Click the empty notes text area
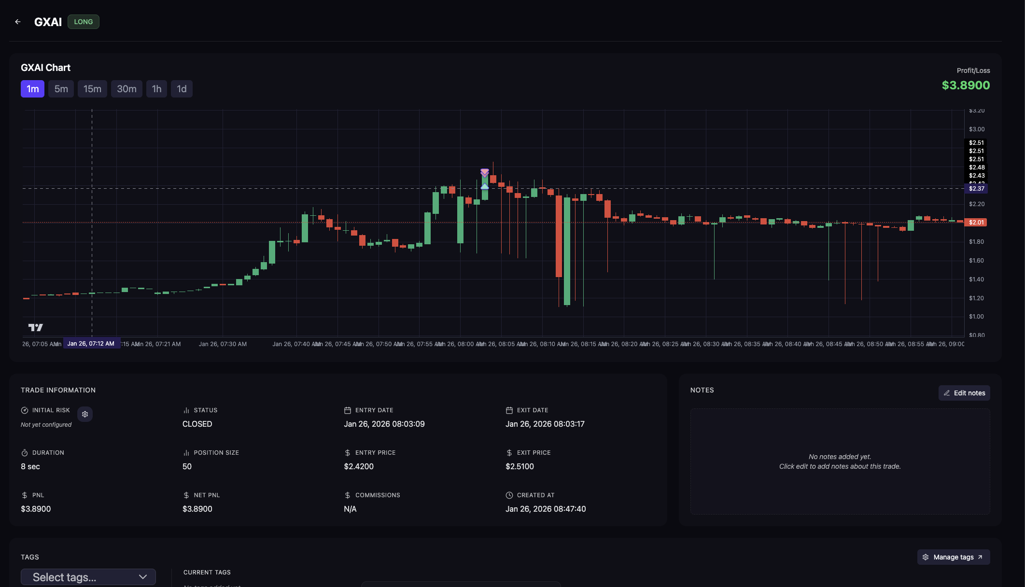 [x=840, y=461]
